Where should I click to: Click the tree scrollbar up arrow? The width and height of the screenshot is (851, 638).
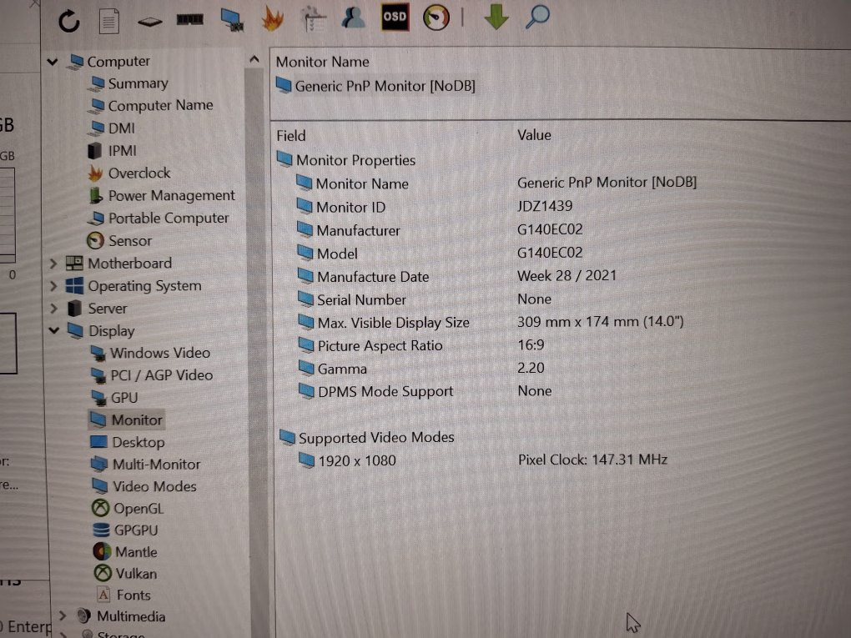254,59
